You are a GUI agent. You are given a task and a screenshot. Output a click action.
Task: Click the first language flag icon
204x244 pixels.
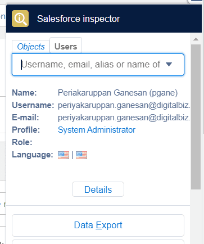(64, 155)
